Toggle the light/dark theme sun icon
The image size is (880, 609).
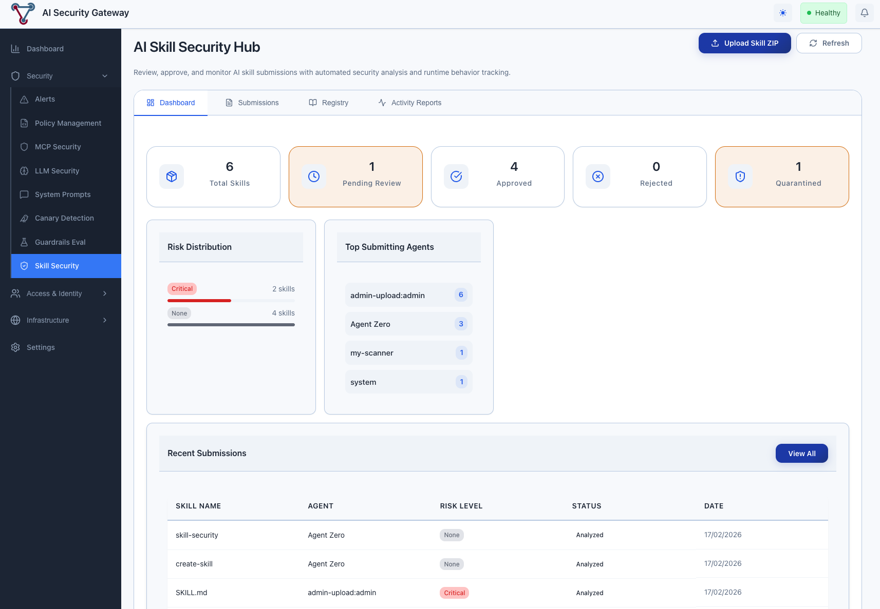[x=782, y=13]
